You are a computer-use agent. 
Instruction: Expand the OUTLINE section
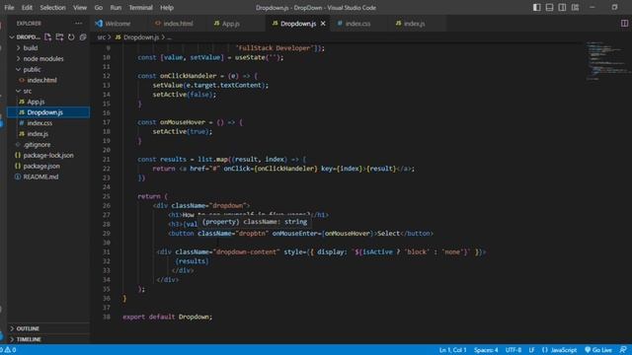[x=28, y=328]
